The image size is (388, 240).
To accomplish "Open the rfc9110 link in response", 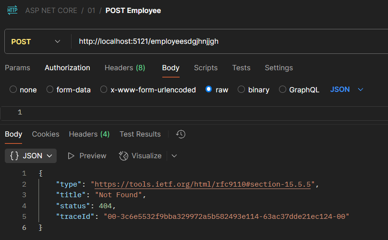I will 204,184.
